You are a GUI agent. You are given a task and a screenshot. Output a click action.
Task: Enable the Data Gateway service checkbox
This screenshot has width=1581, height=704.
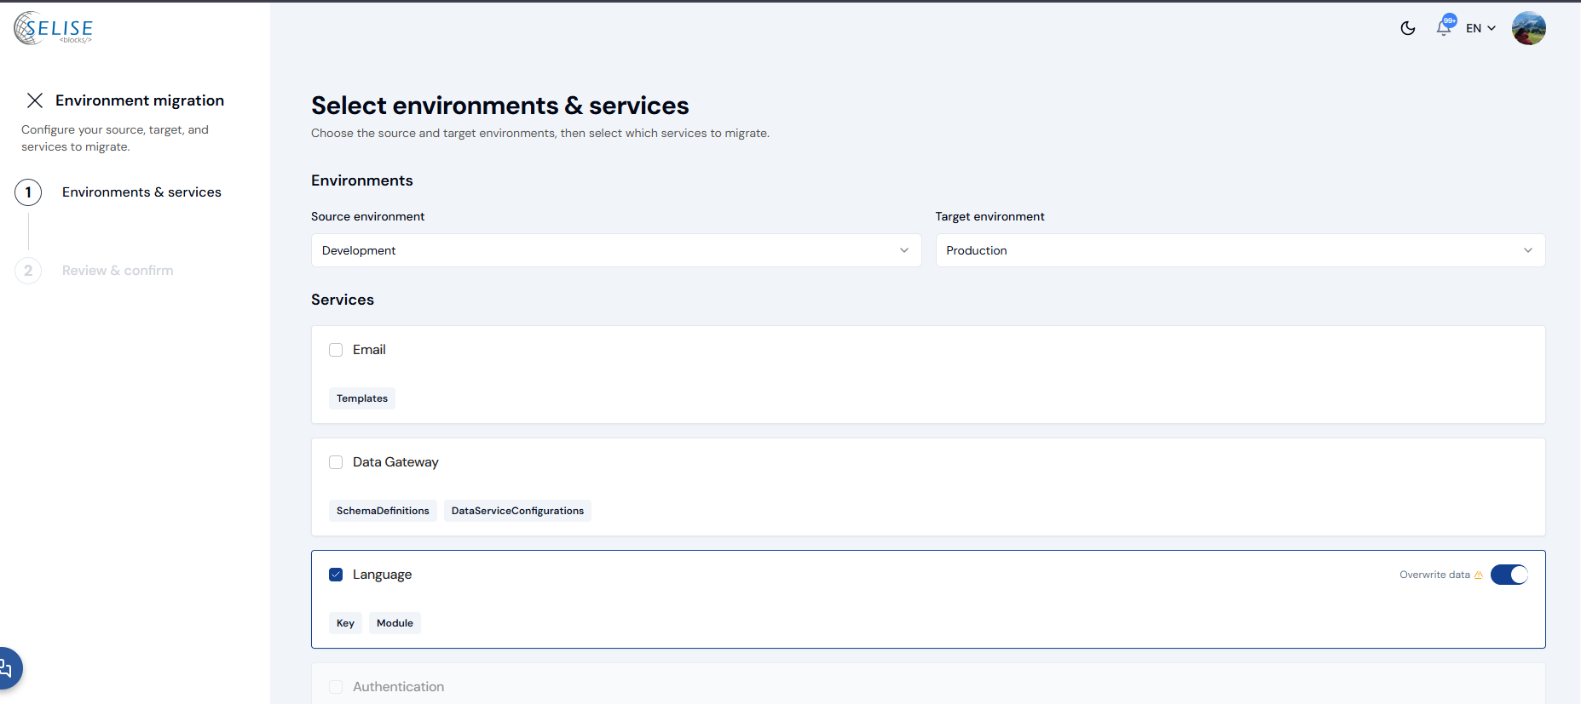click(336, 462)
